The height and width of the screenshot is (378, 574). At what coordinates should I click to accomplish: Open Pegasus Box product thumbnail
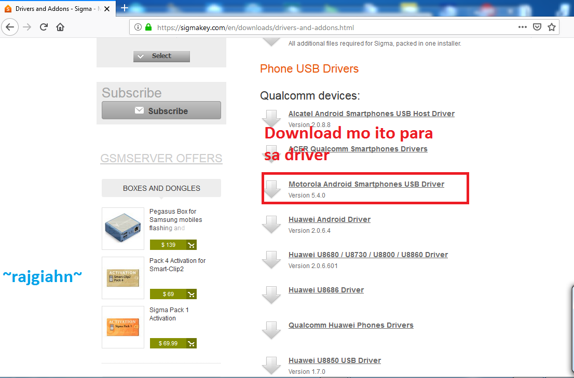click(123, 229)
